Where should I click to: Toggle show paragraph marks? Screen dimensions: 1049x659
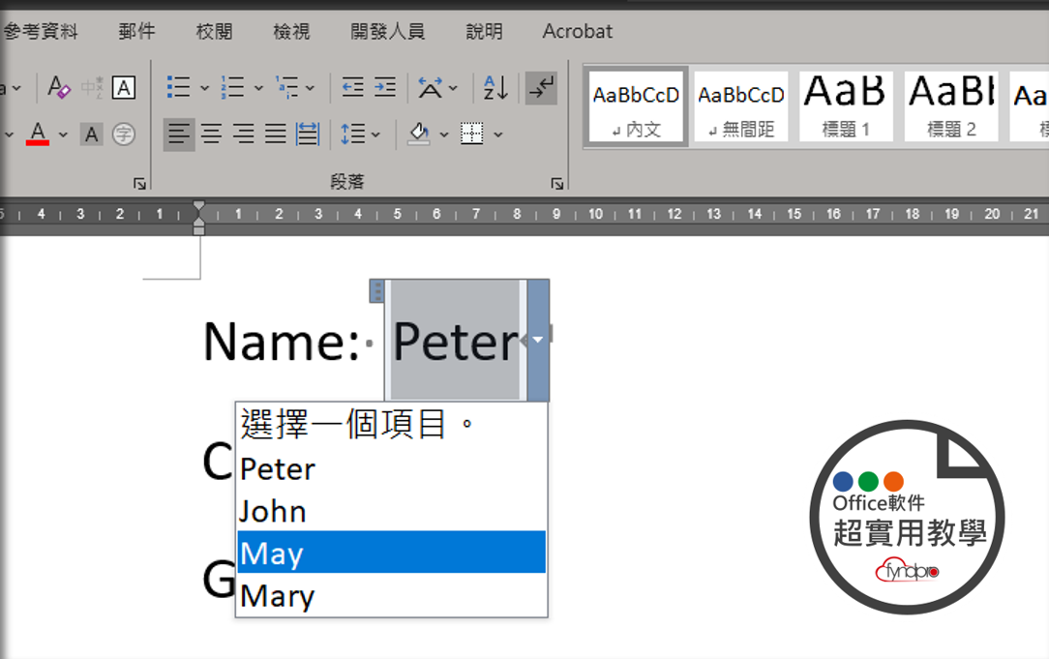pyautogui.click(x=541, y=88)
